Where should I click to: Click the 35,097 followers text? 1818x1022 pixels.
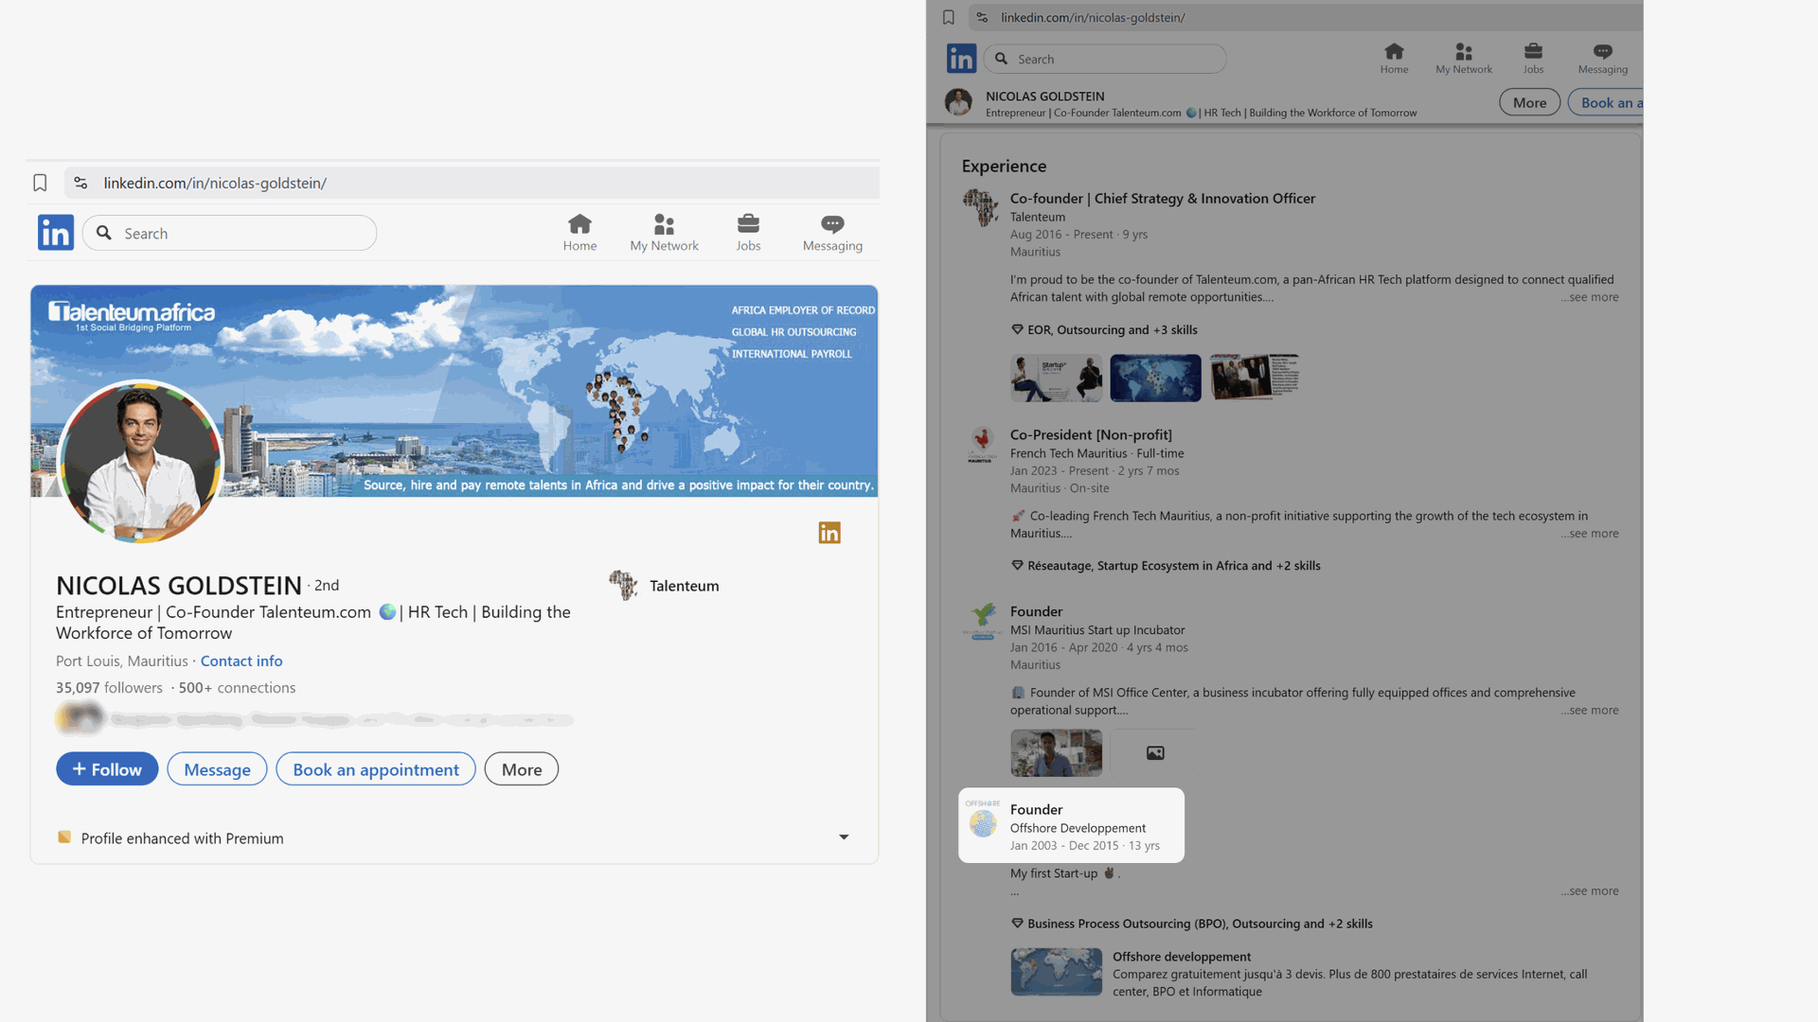click(109, 688)
